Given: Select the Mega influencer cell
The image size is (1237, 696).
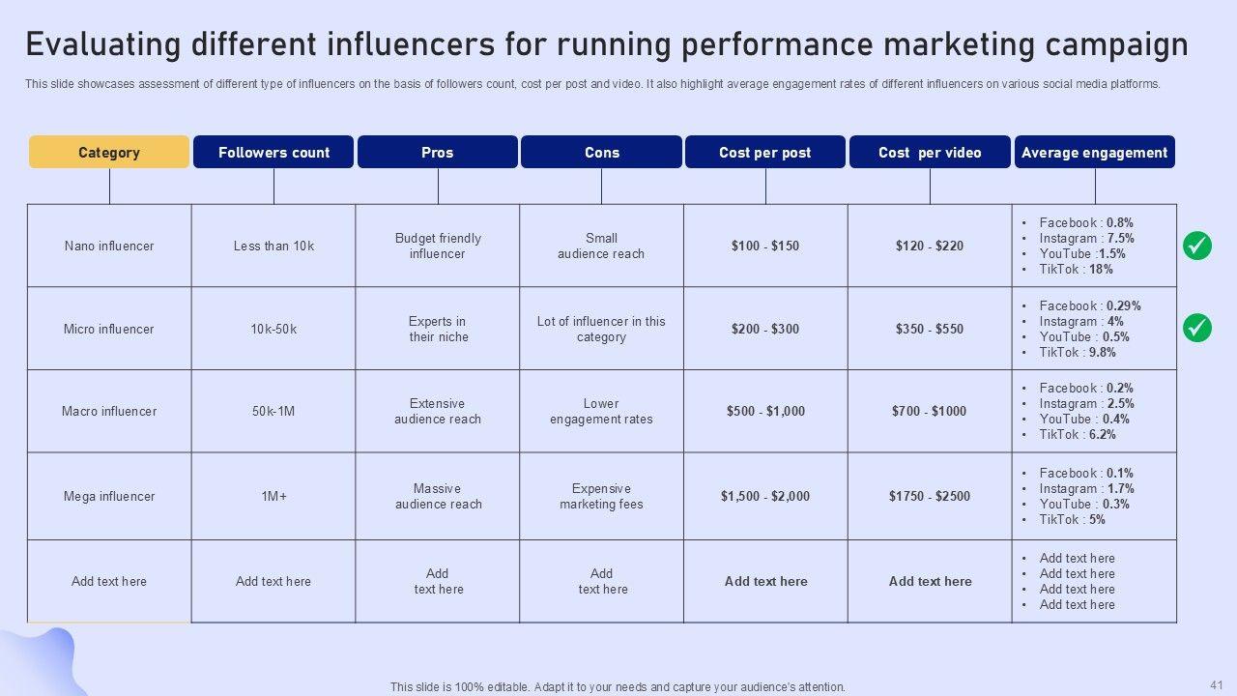Looking at the screenshot, I should [x=109, y=496].
